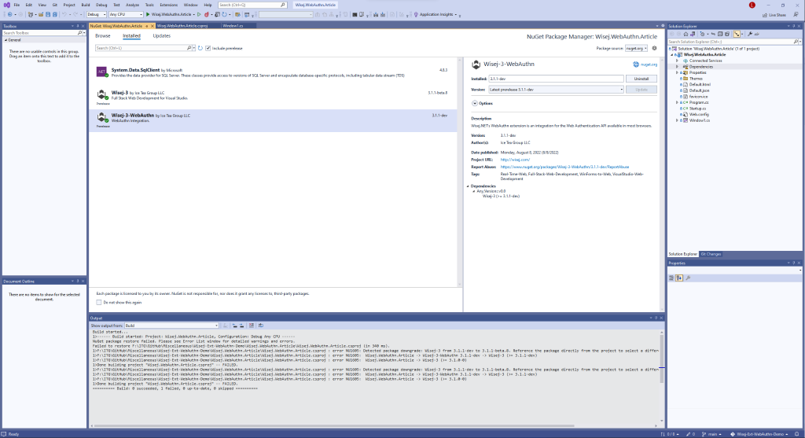Click the Home icon in Solution Explorer
805x438 pixels.
coord(686,34)
